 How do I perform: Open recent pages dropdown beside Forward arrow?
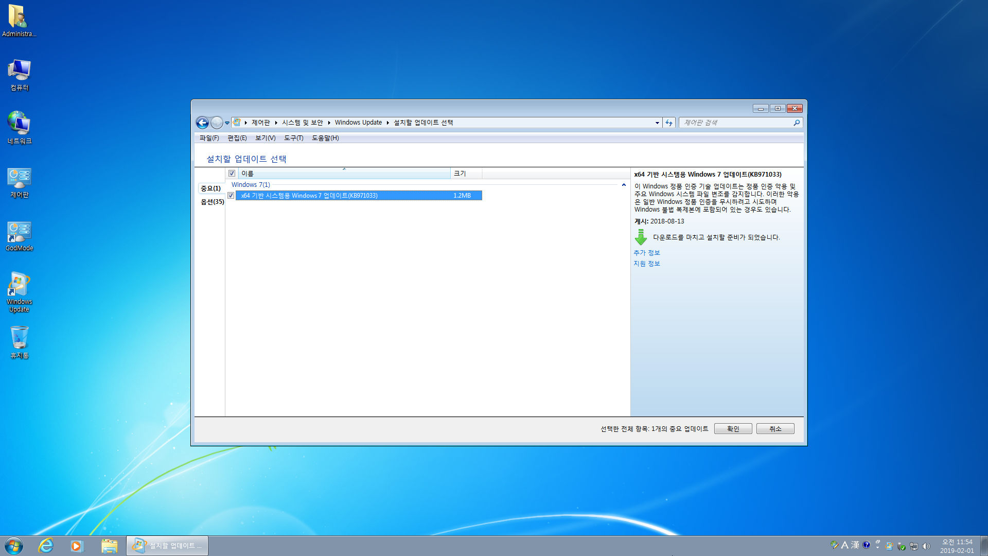tap(227, 123)
